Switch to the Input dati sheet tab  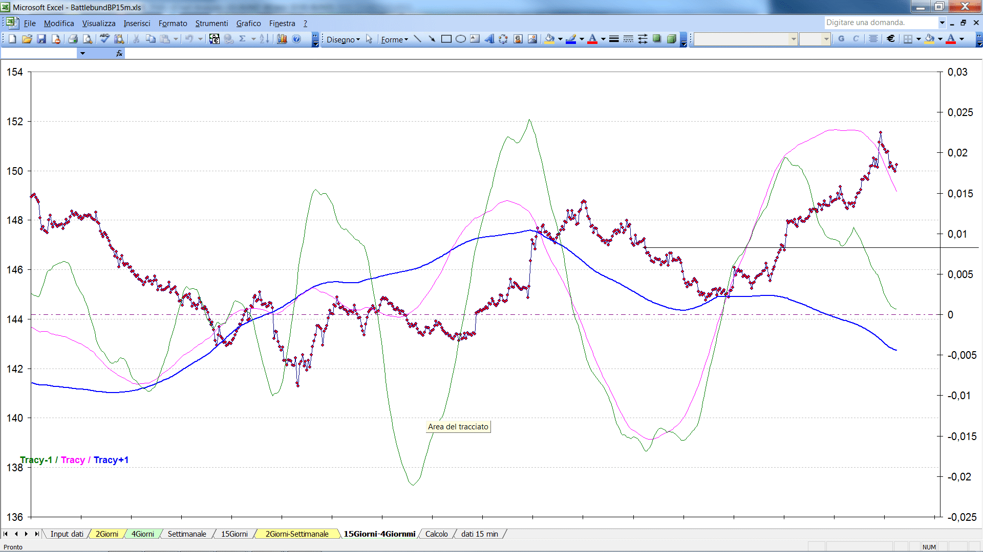coord(67,534)
